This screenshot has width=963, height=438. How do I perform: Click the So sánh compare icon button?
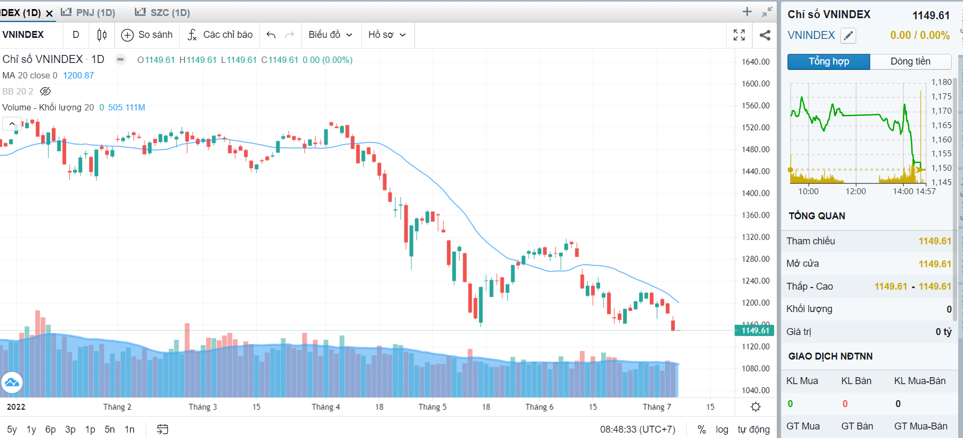(x=147, y=35)
